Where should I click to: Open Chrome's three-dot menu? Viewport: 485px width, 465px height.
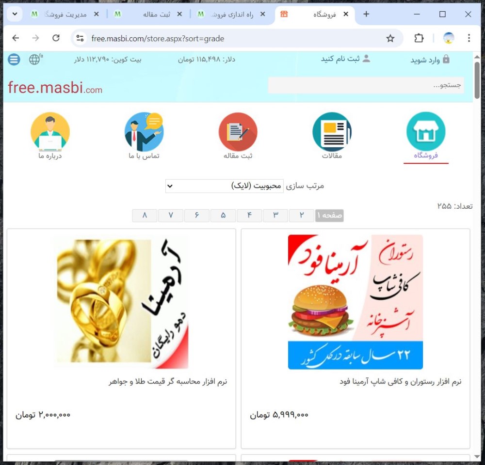pos(469,38)
